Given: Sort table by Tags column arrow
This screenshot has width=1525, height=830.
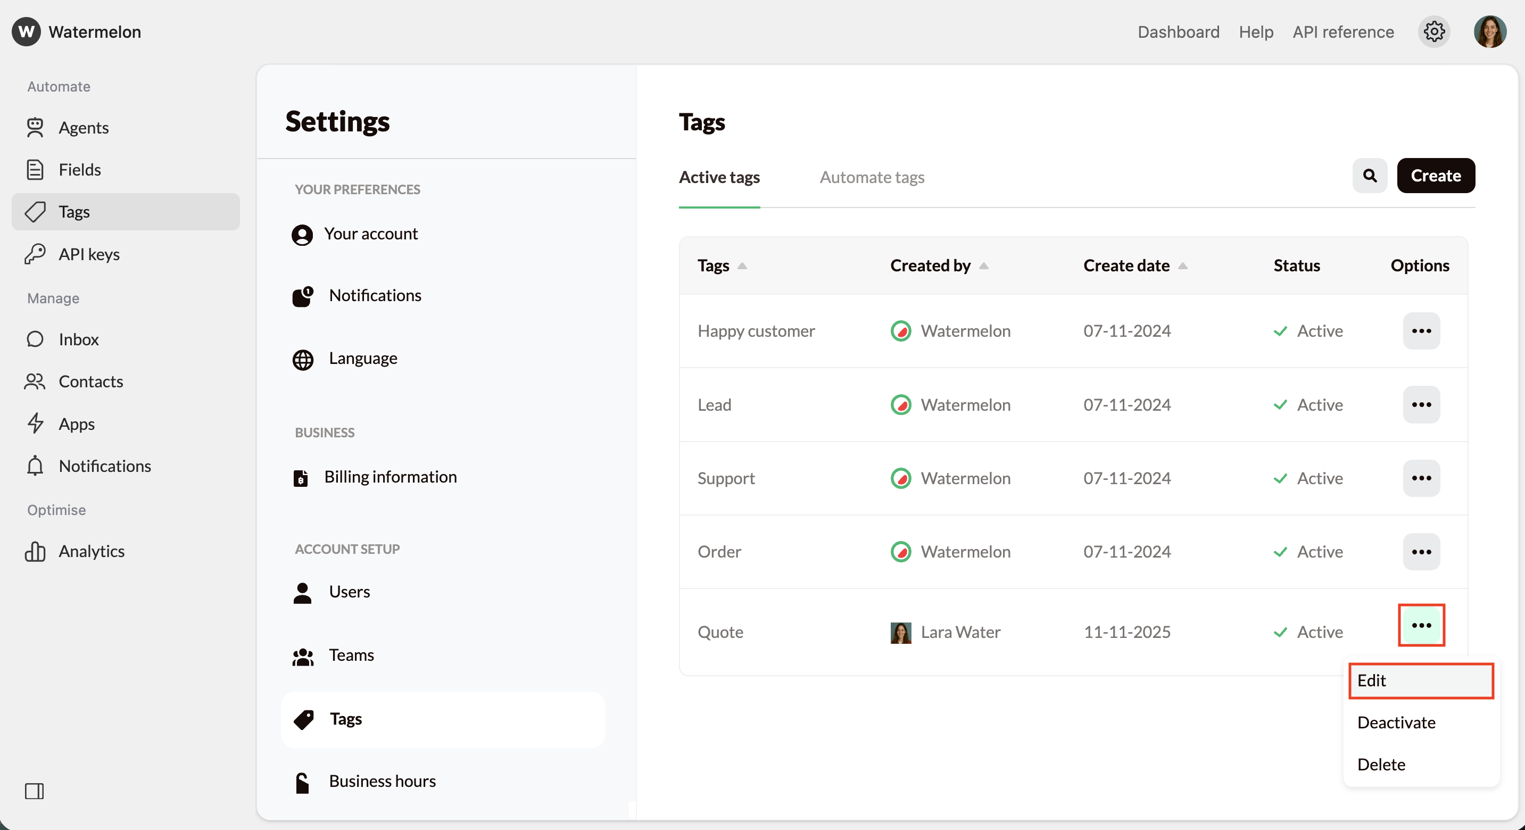Looking at the screenshot, I should tap(742, 266).
